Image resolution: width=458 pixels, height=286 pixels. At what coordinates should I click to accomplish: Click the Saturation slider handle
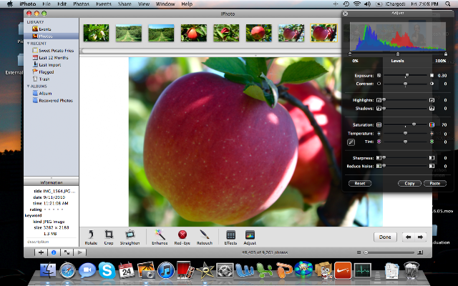[414, 124]
